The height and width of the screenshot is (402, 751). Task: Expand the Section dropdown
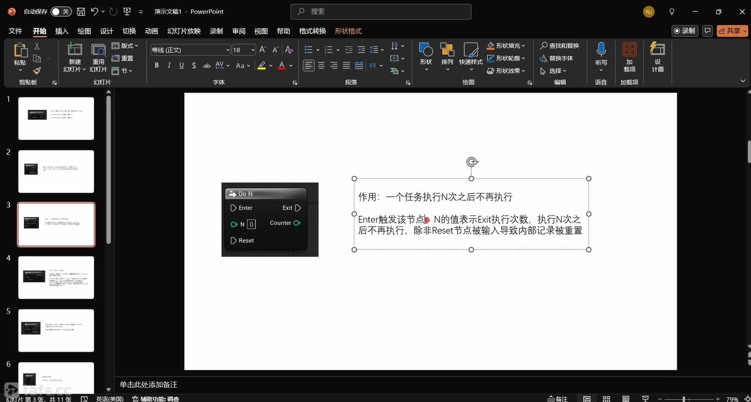click(122, 71)
